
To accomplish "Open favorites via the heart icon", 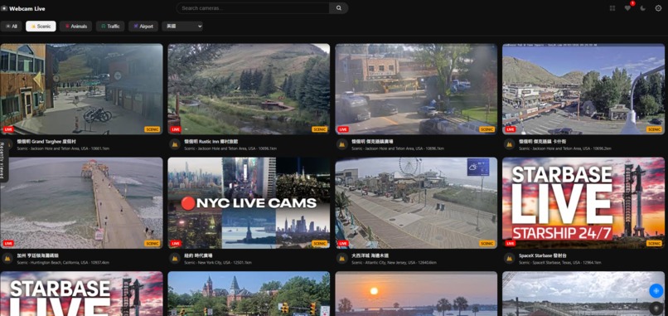I will 627,8.
